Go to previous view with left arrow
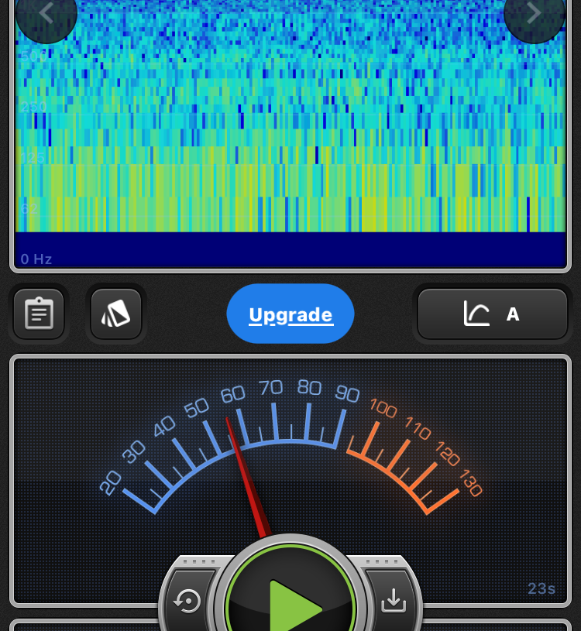The width and height of the screenshot is (581, 631). (x=46, y=14)
